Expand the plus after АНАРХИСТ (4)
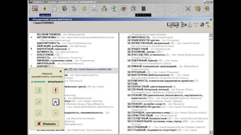 tap(56, 66)
